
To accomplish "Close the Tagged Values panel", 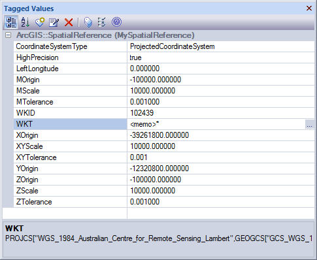I will tap(309, 8).
